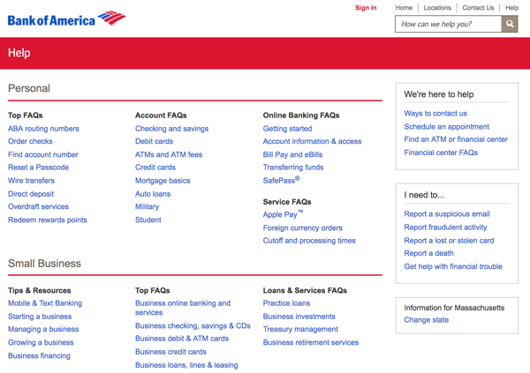Click Schedule an appointment link
The height and width of the screenshot is (373, 530).
(x=446, y=127)
